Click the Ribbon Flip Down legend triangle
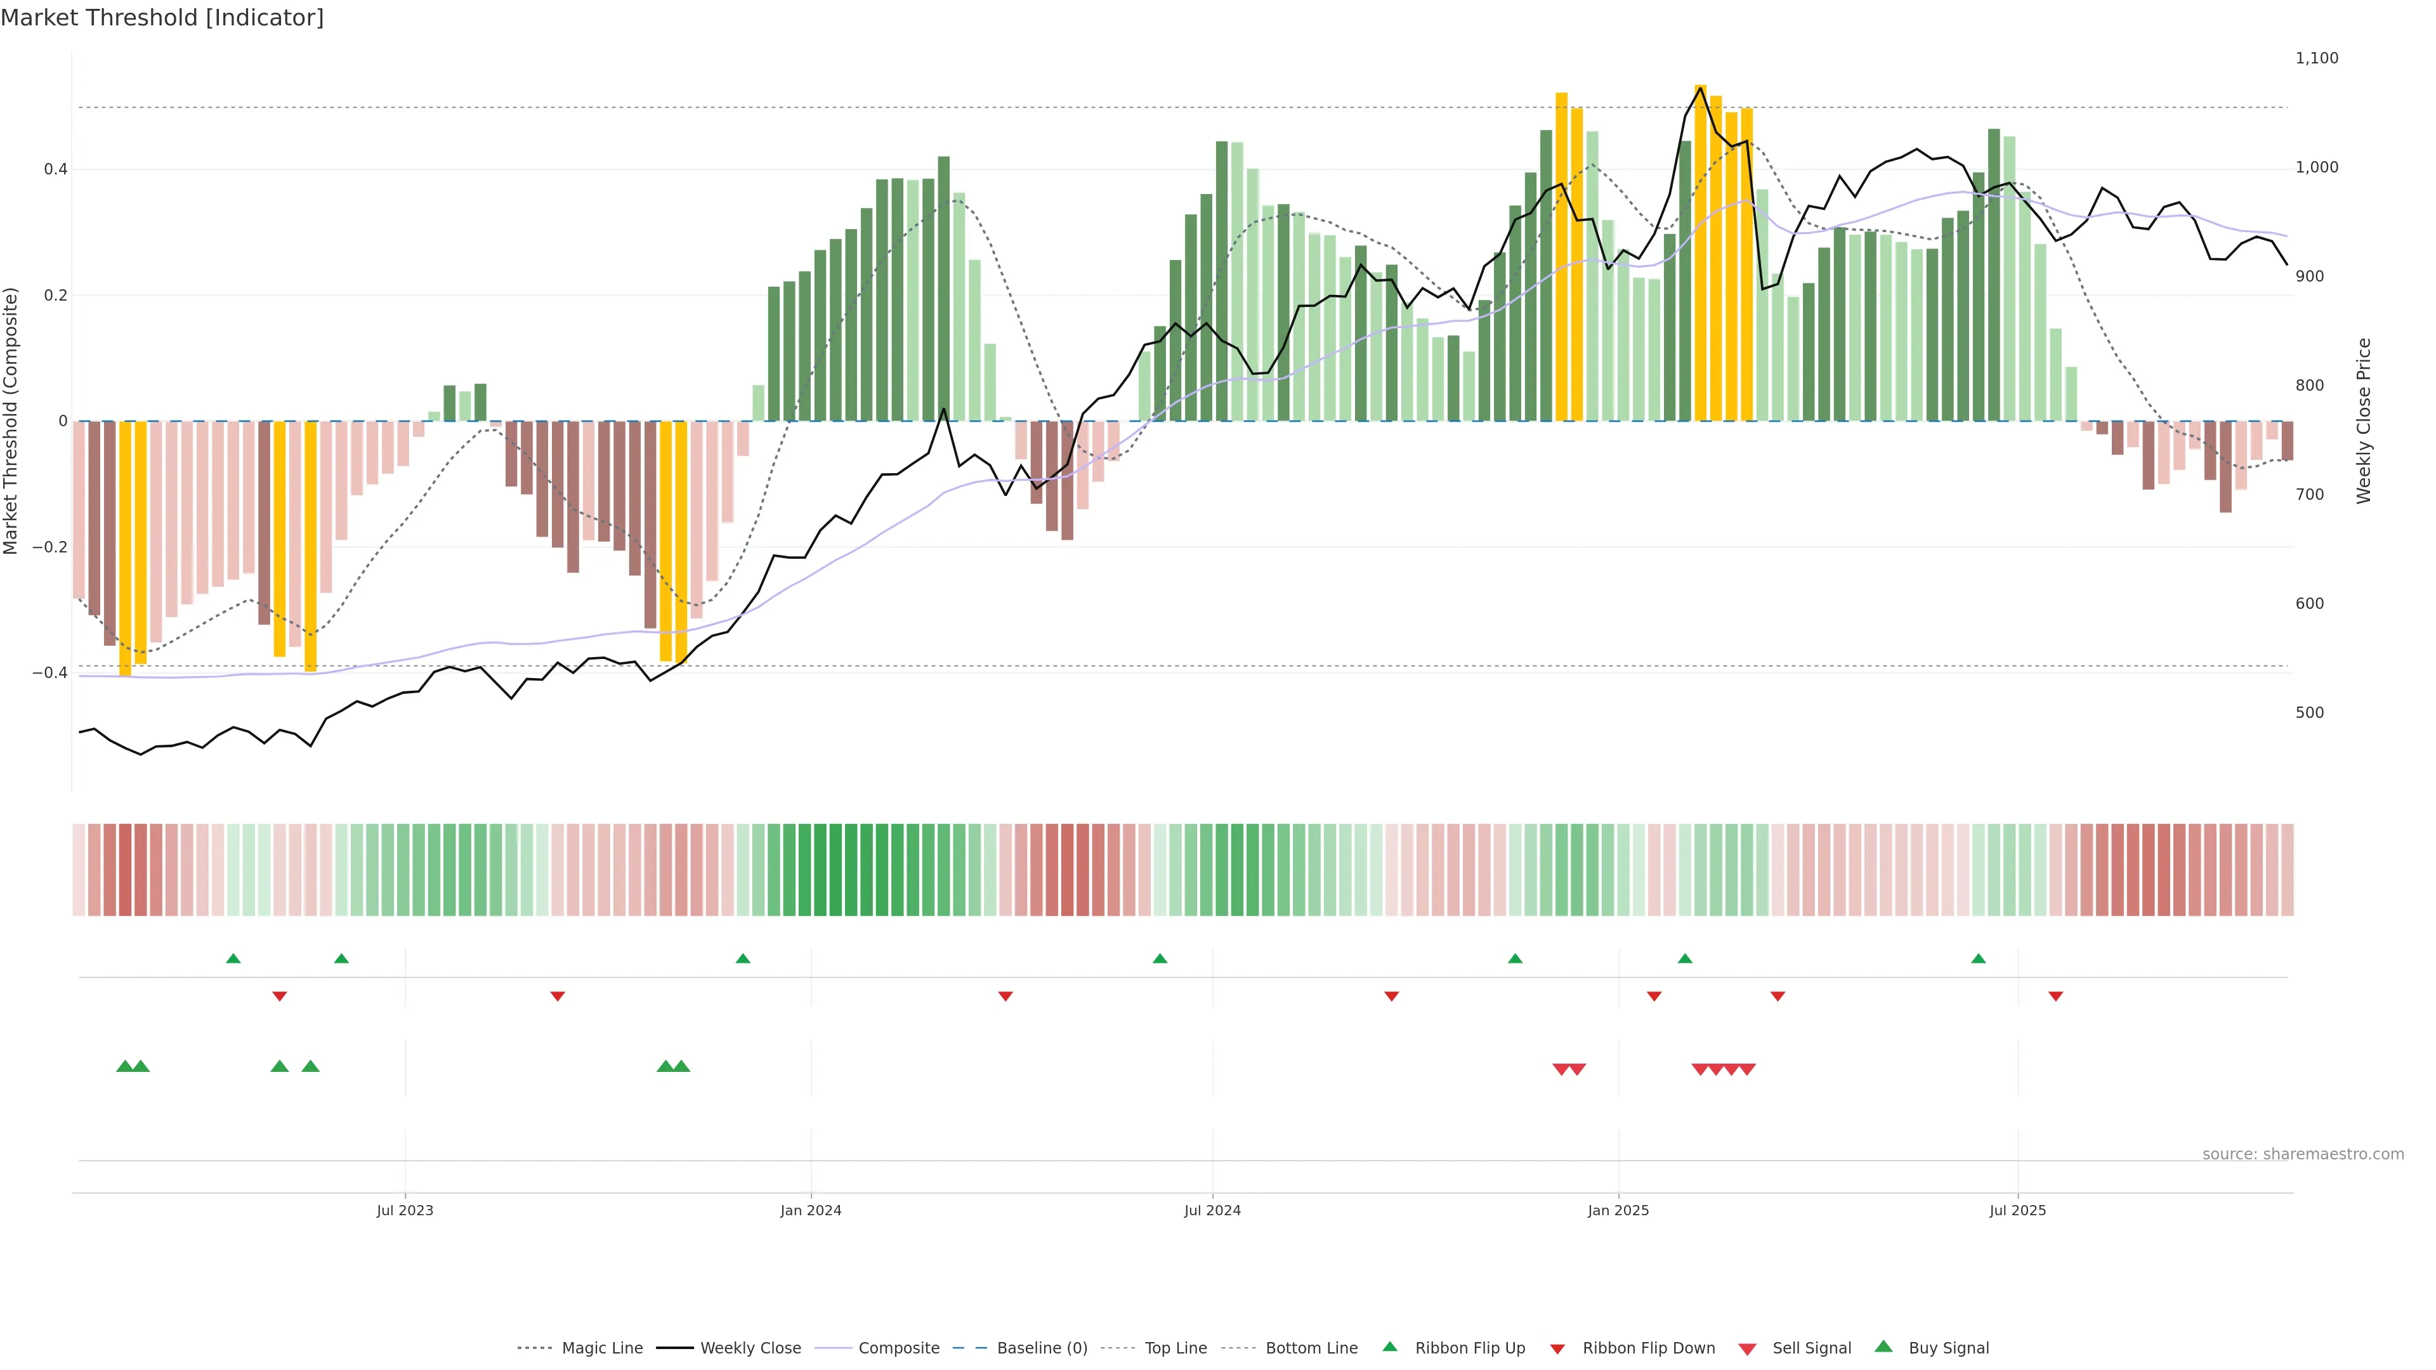Image resolution: width=2436 pixels, height=1370 pixels. 1557,1349
